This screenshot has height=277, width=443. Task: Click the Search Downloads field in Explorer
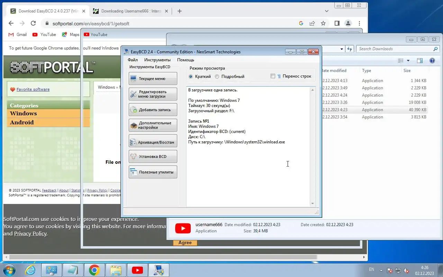395,49
